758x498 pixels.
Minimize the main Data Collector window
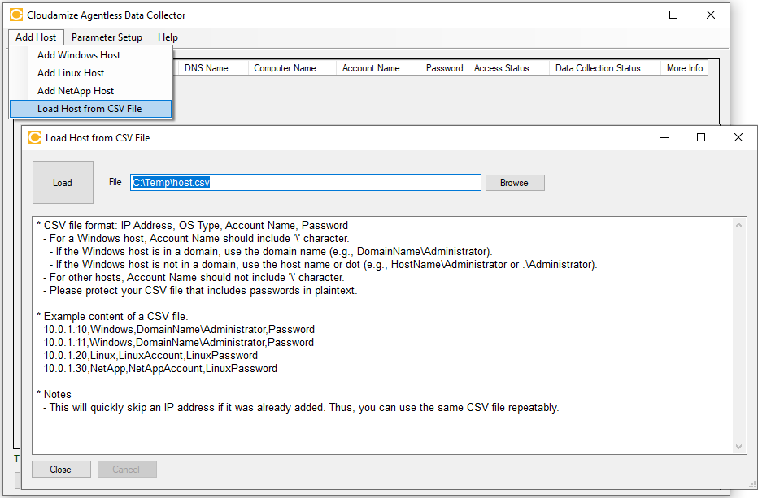[x=636, y=15]
